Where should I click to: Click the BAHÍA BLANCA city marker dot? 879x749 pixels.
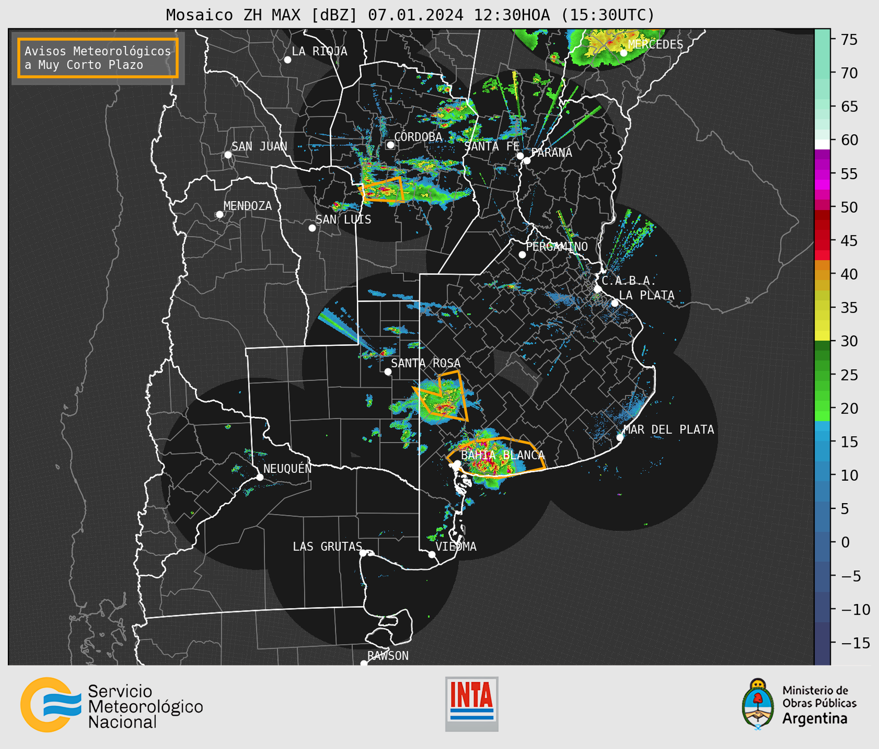point(457,464)
